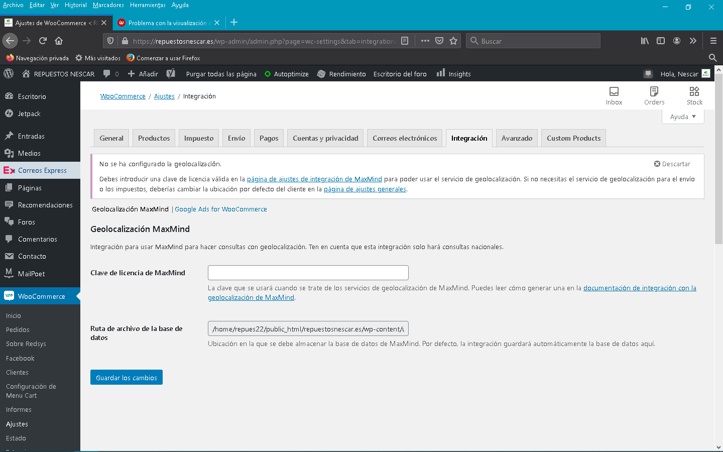
Task: Open Firefox account icon
Action: coord(677,41)
